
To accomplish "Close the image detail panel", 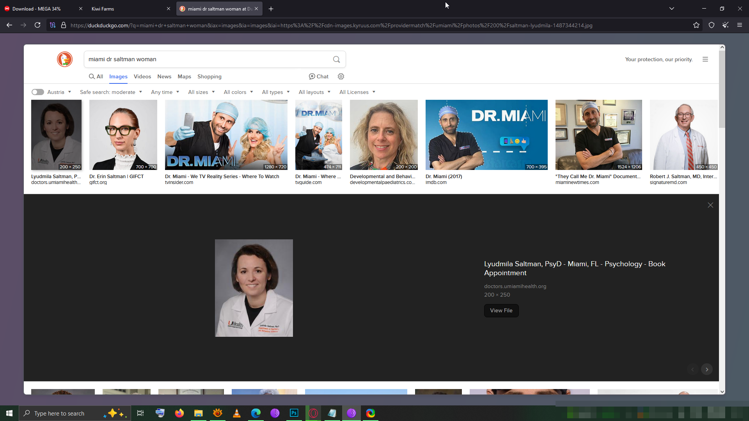I will click(x=710, y=205).
